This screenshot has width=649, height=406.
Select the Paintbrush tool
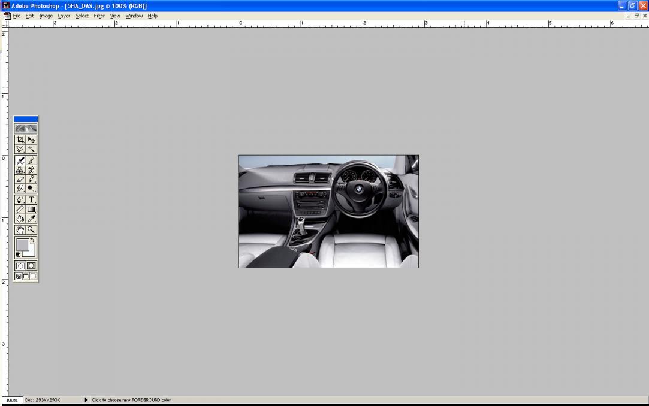click(31, 160)
